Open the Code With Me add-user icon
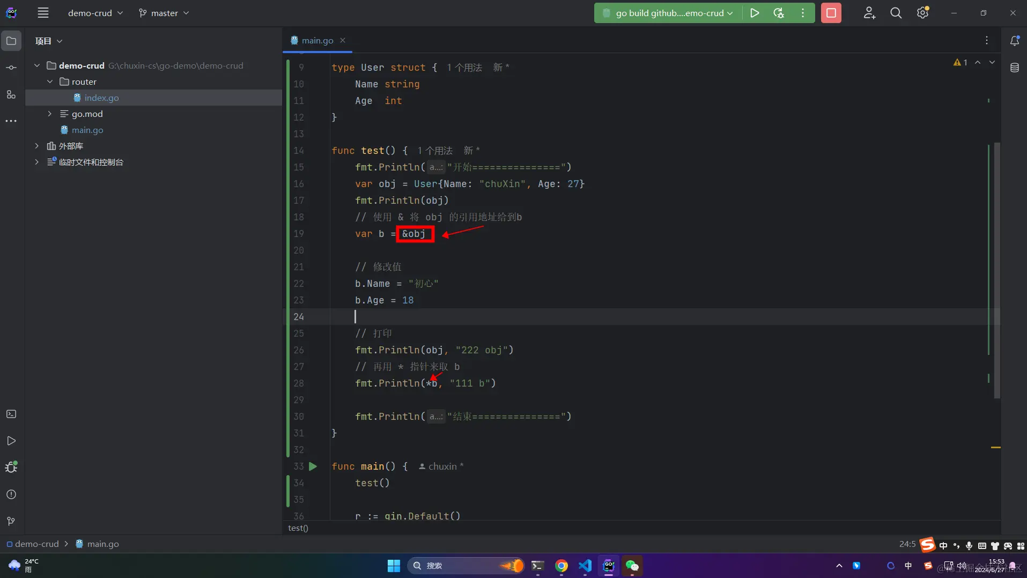 pyautogui.click(x=869, y=13)
